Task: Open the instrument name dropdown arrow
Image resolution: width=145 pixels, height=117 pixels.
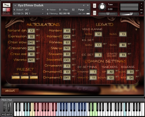Action: point(15,6)
